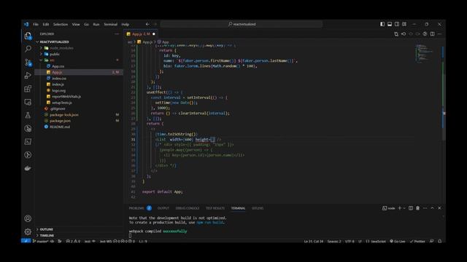Screen dimensions: 467x262
Task: Toggle Secondary Side Bar visibility in title bar
Action: pos(397,24)
